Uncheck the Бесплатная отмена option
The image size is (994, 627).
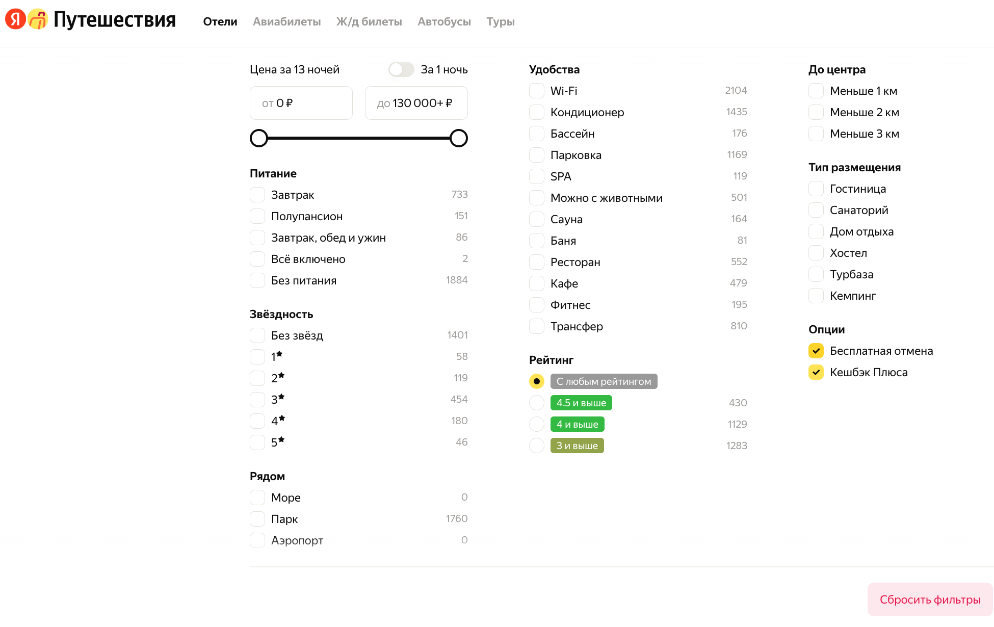pos(816,351)
